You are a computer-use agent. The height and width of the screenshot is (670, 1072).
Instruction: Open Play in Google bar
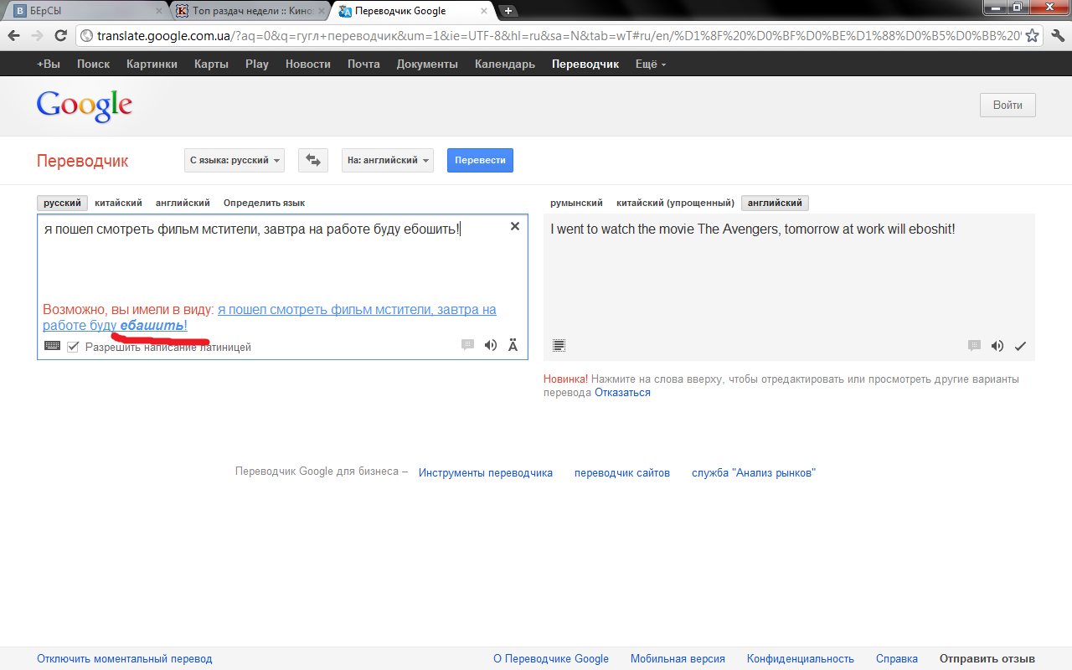257,64
